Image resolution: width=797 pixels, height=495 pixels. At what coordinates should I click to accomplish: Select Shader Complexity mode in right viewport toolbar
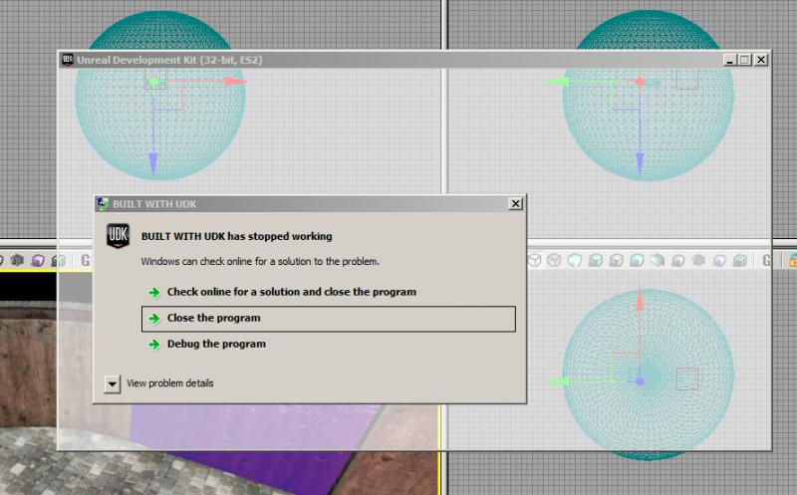698,261
